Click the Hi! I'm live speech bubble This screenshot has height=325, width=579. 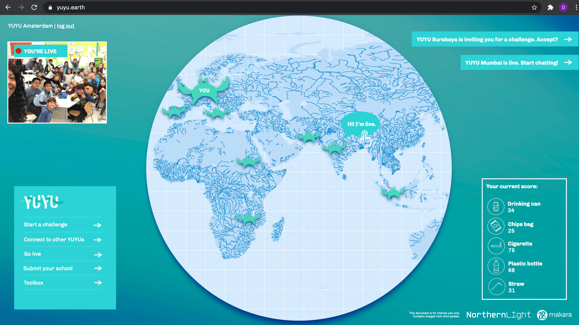click(361, 124)
